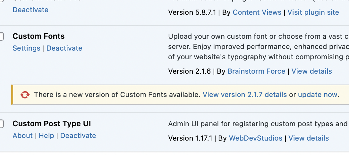Image resolution: width=349 pixels, height=155 pixels.
Task: Open Help link for Custom Post Type UI
Action: [x=46, y=136]
